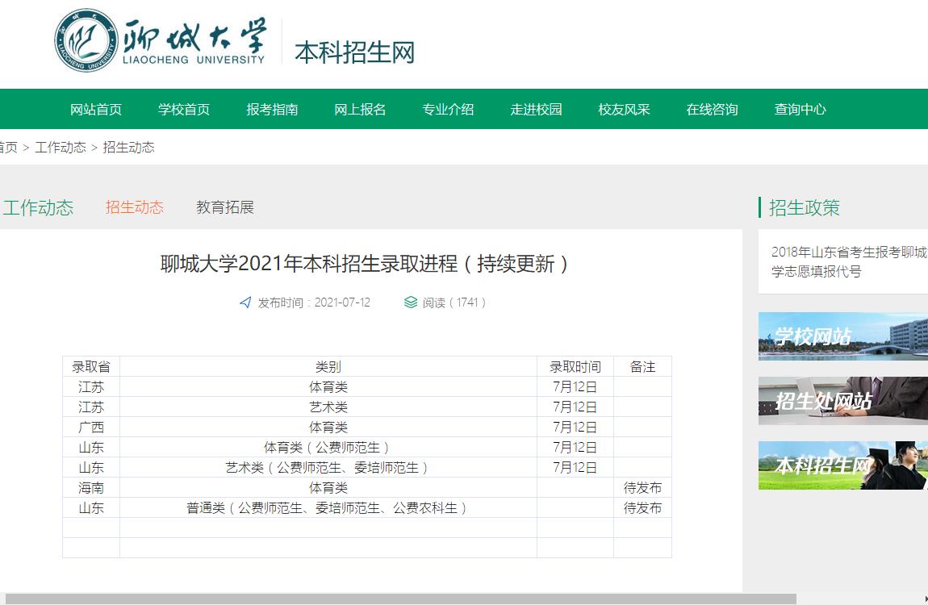The image size is (928, 605).
Task: Click the article title 聊城大学2021年本科招生录取进程
Action: pyautogui.click(x=365, y=263)
